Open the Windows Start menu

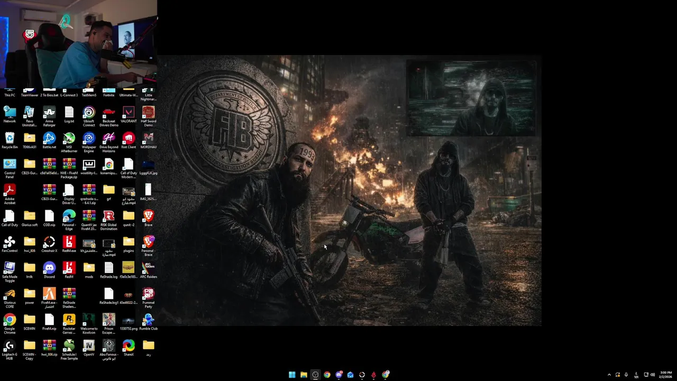pos(292,375)
